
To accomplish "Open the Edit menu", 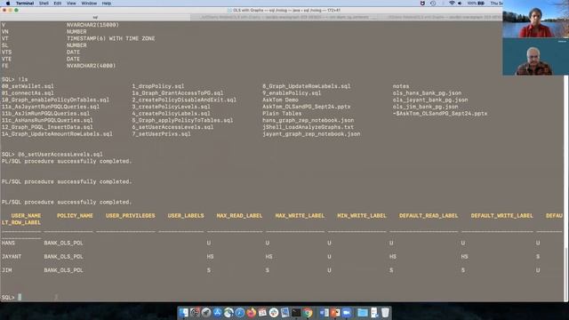I will 57,3.
